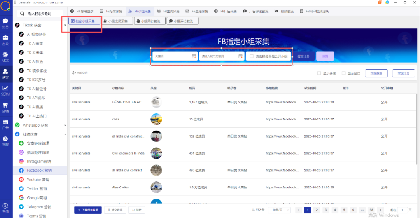Switch to the FB好友采集 tab
420x218 pixels.
point(111,11)
